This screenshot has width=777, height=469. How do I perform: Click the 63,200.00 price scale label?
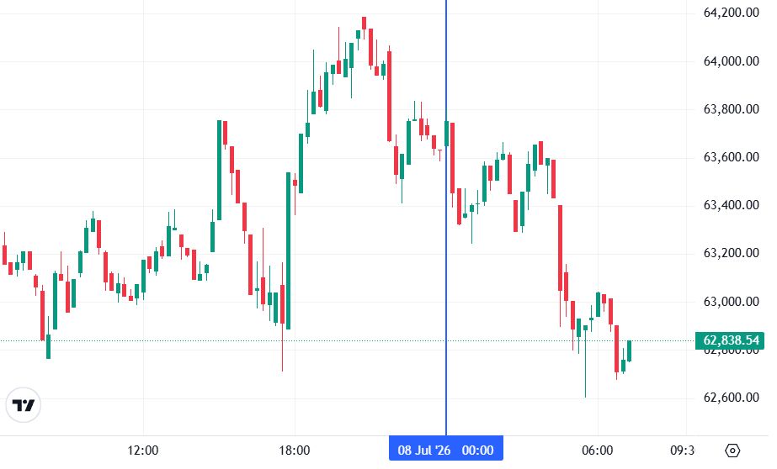pyautogui.click(x=731, y=253)
